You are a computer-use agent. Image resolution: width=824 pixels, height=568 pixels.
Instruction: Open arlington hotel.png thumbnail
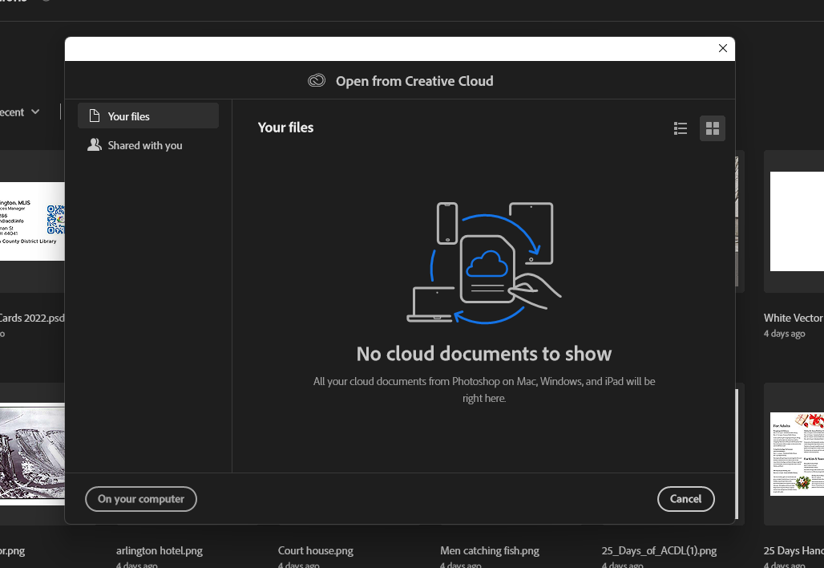(x=160, y=550)
